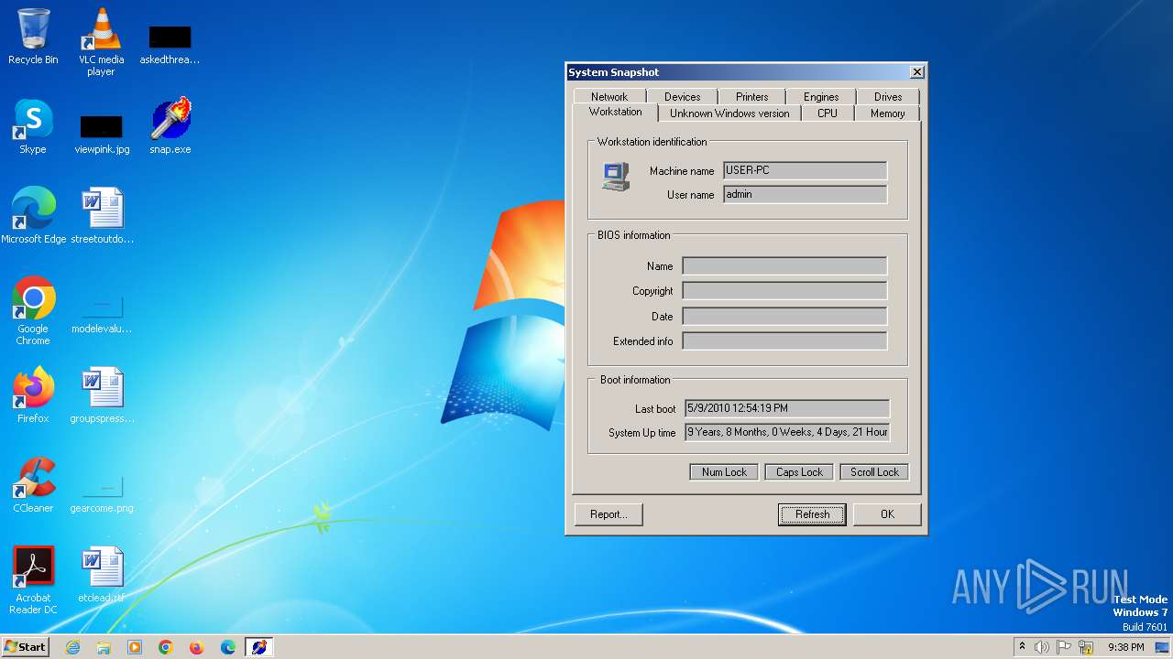Open Skype desktop shortcut
The width and height of the screenshot is (1173, 659).
[x=33, y=126]
